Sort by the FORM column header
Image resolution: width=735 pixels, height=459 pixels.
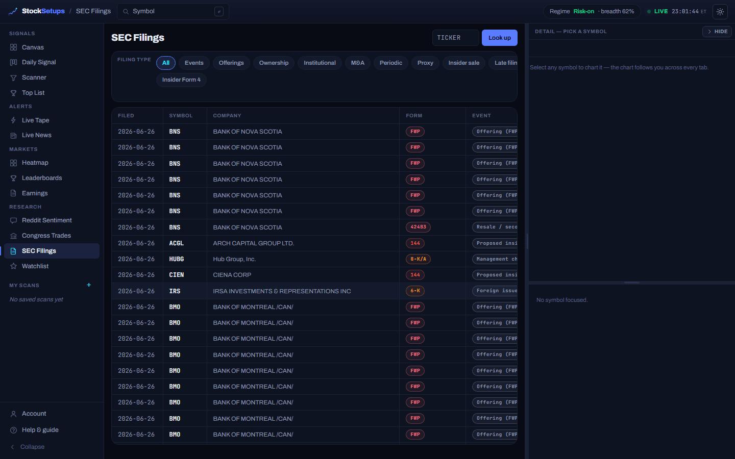click(414, 116)
